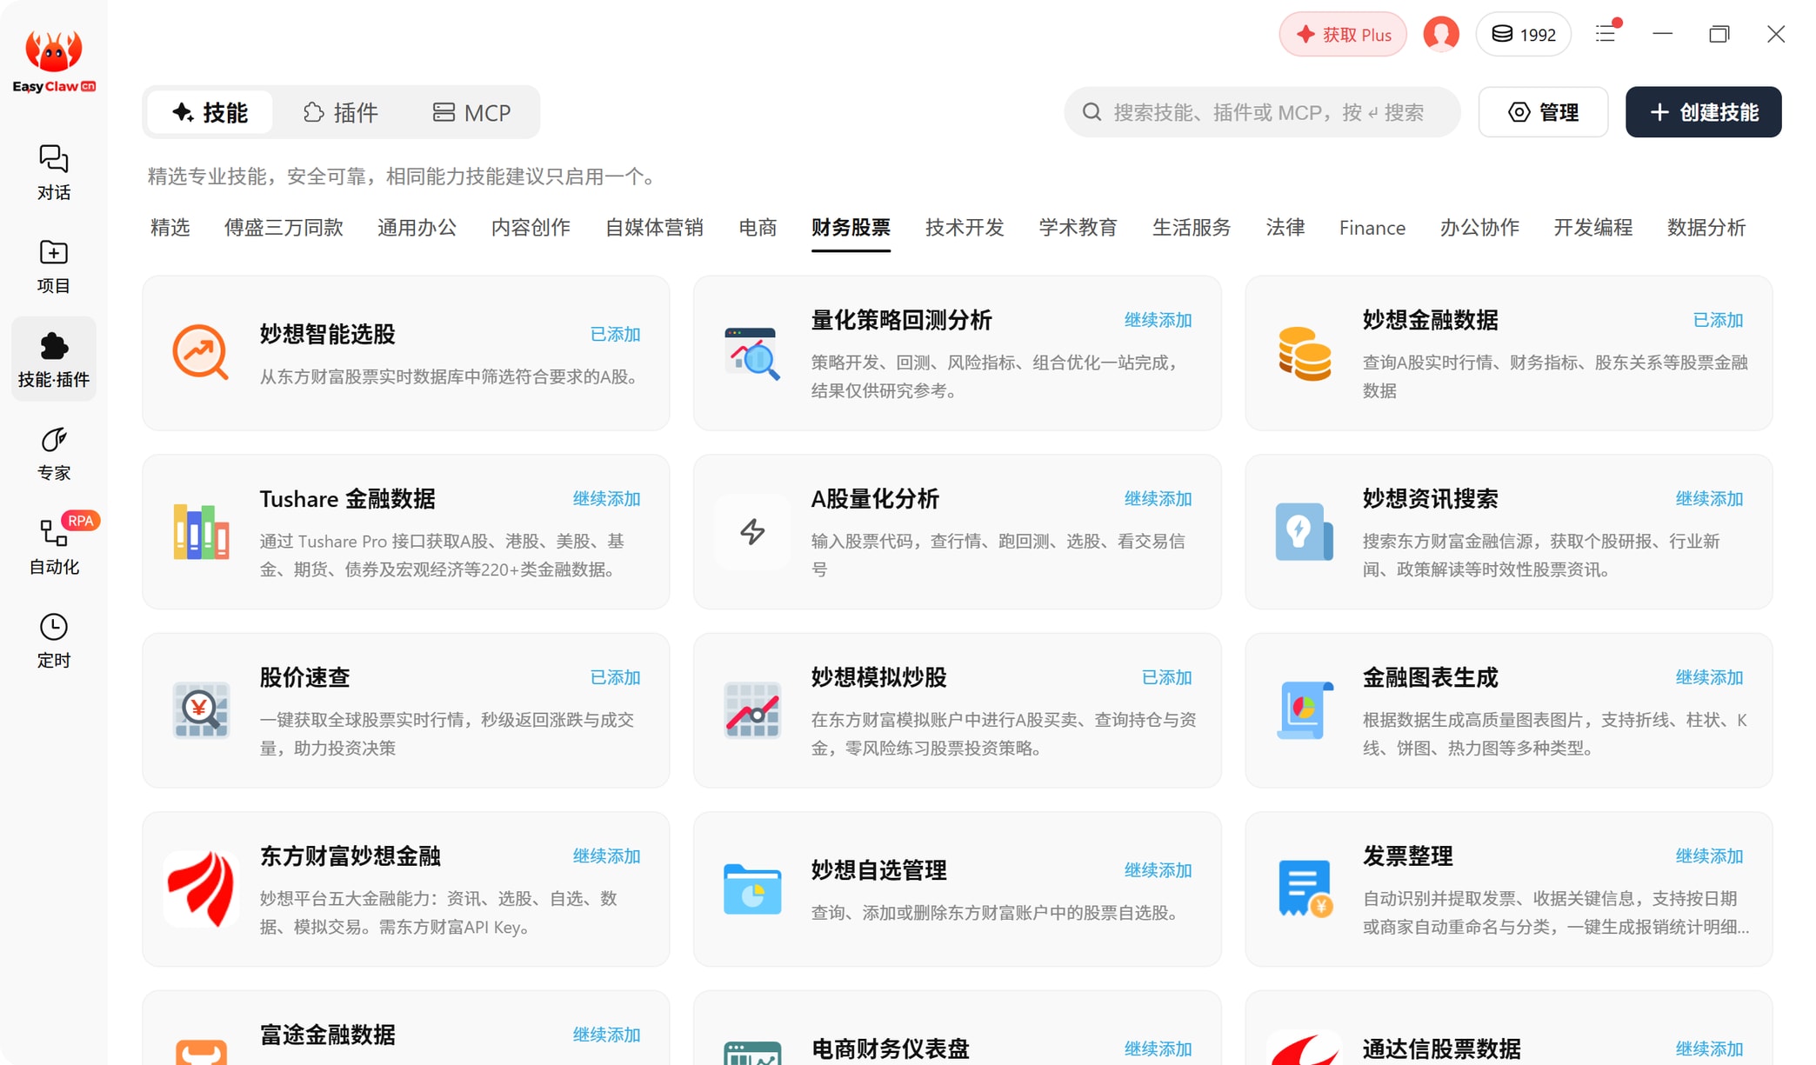The image size is (1816, 1065).
Task: Click the EasyClaw logo
Action: coord(54,61)
